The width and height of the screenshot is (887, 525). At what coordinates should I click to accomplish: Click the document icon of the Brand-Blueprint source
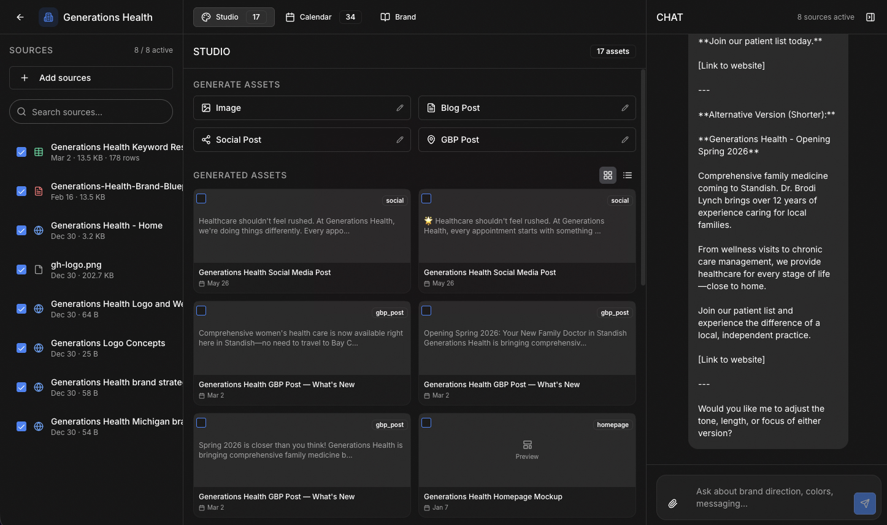pyautogui.click(x=39, y=191)
